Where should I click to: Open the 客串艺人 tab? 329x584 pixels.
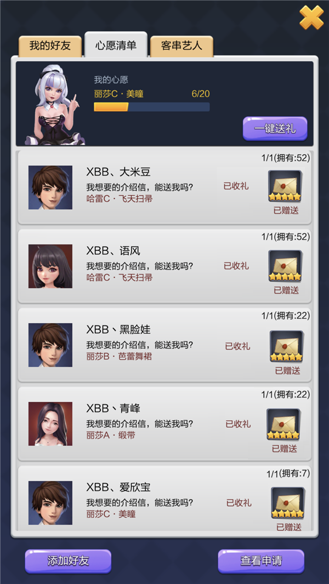coord(181,46)
